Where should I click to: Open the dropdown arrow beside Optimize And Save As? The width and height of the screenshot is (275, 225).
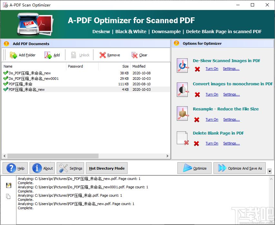click(270, 171)
